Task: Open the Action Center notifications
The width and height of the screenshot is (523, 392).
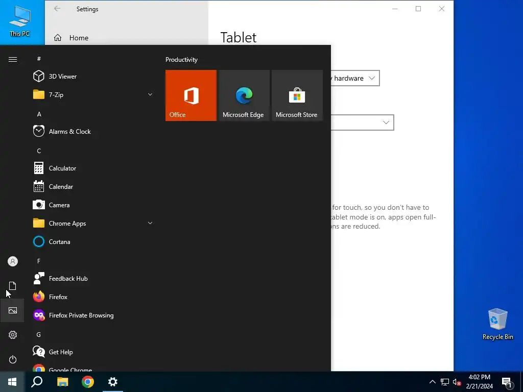Action: [x=507, y=382]
